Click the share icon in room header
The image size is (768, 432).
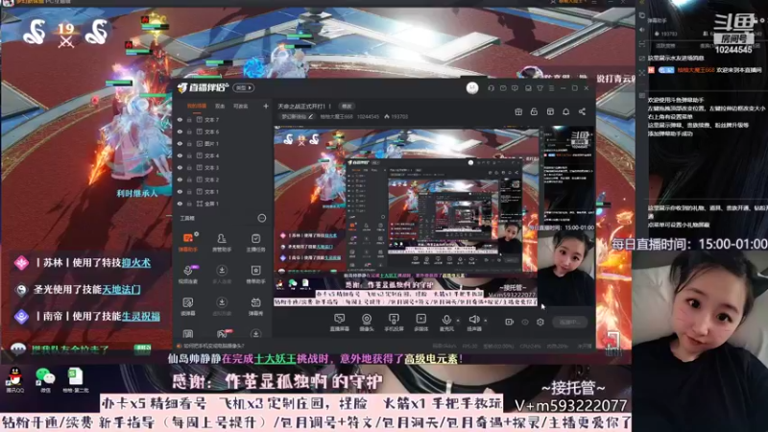coord(582,111)
